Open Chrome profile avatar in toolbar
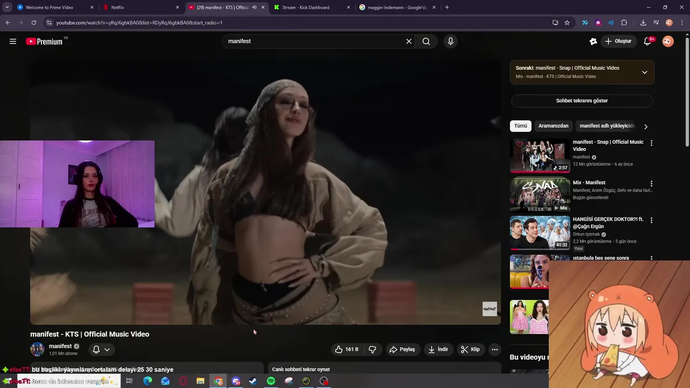Screen dimensions: 690x388 (669, 23)
